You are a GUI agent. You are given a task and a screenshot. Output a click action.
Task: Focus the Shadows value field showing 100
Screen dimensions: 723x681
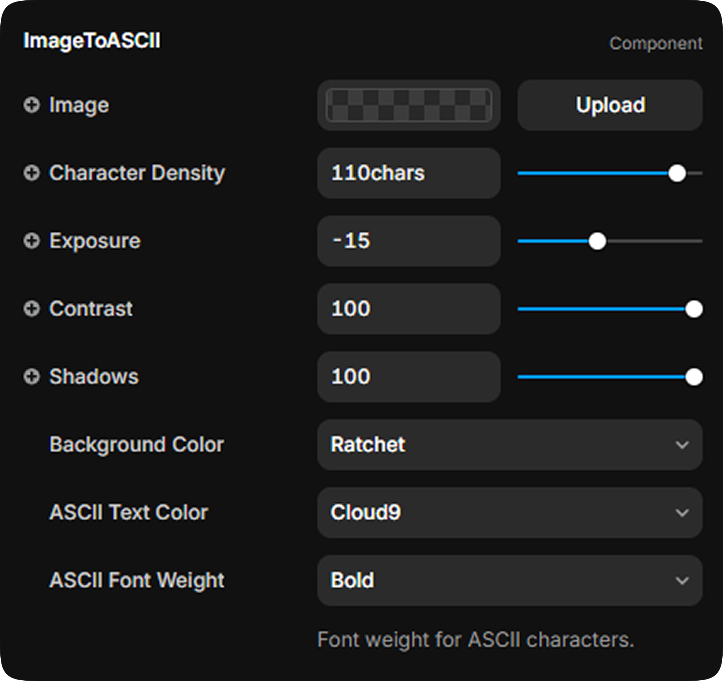pyautogui.click(x=409, y=377)
